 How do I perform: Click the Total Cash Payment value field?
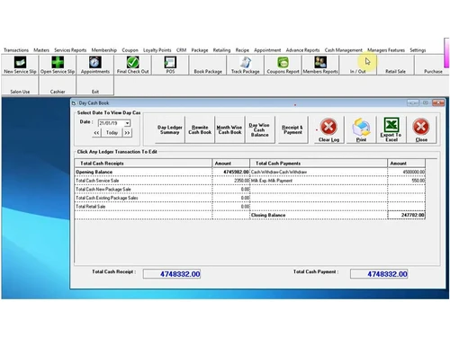(x=379, y=274)
